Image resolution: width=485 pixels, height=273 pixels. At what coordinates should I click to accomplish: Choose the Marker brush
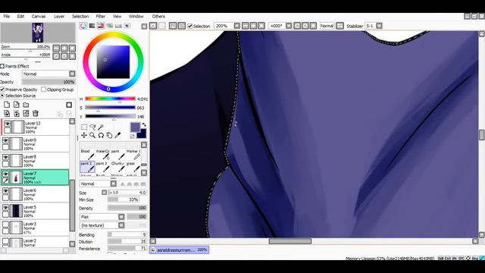(133, 155)
